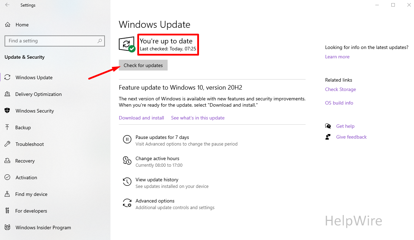The width and height of the screenshot is (414, 240).
Task: Click the Feature update version 20H2 heading
Action: pyautogui.click(x=180, y=88)
